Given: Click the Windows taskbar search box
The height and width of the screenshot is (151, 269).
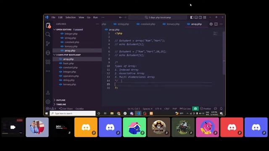Looking at the screenshot, I should coord(73,113).
